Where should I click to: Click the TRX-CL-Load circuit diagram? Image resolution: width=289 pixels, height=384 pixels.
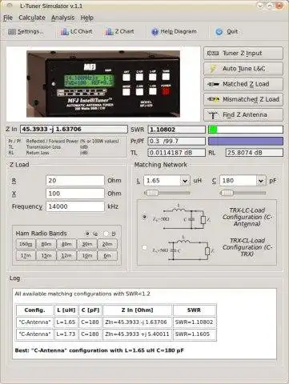coord(184,247)
